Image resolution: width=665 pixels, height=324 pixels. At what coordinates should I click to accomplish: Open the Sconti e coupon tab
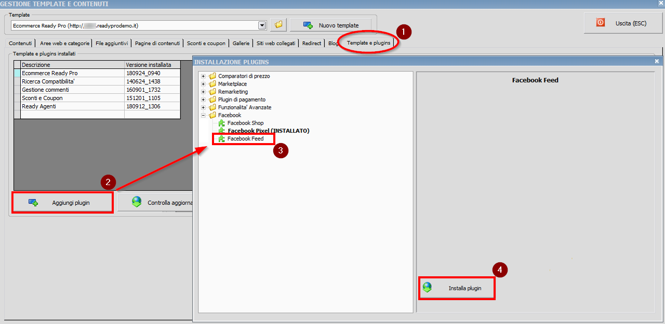(x=206, y=44)
